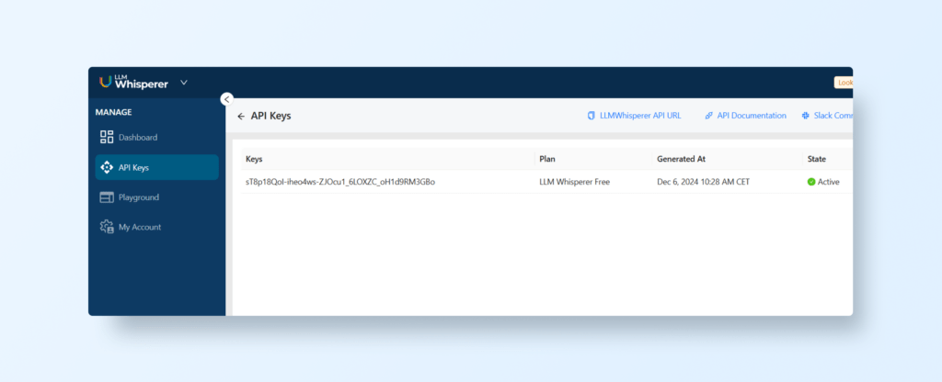The height and width of the screenshot is (382, 942).
Task: Click the Slack logo icon
Action: pos(805,116)
